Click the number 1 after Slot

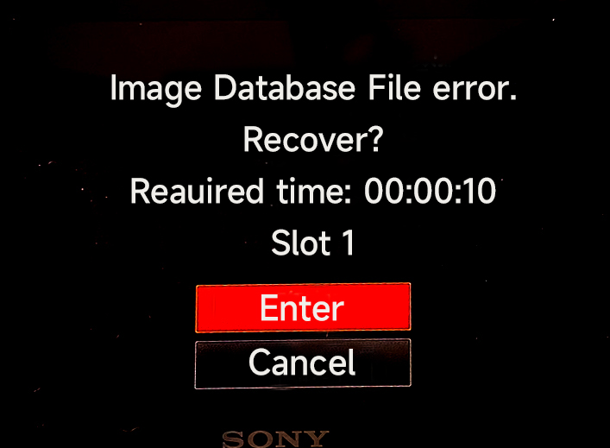[349, 243]
